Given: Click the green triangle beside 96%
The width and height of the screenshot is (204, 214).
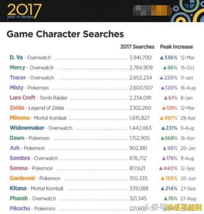Looking at the screenshot, I should [165, 68].
